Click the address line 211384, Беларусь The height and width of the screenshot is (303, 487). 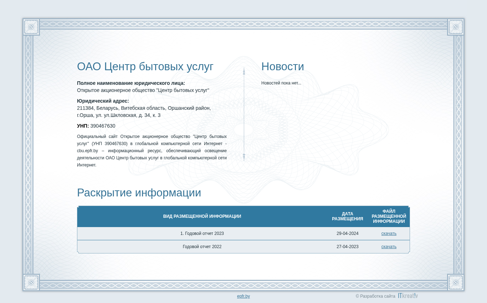[144, 108]
